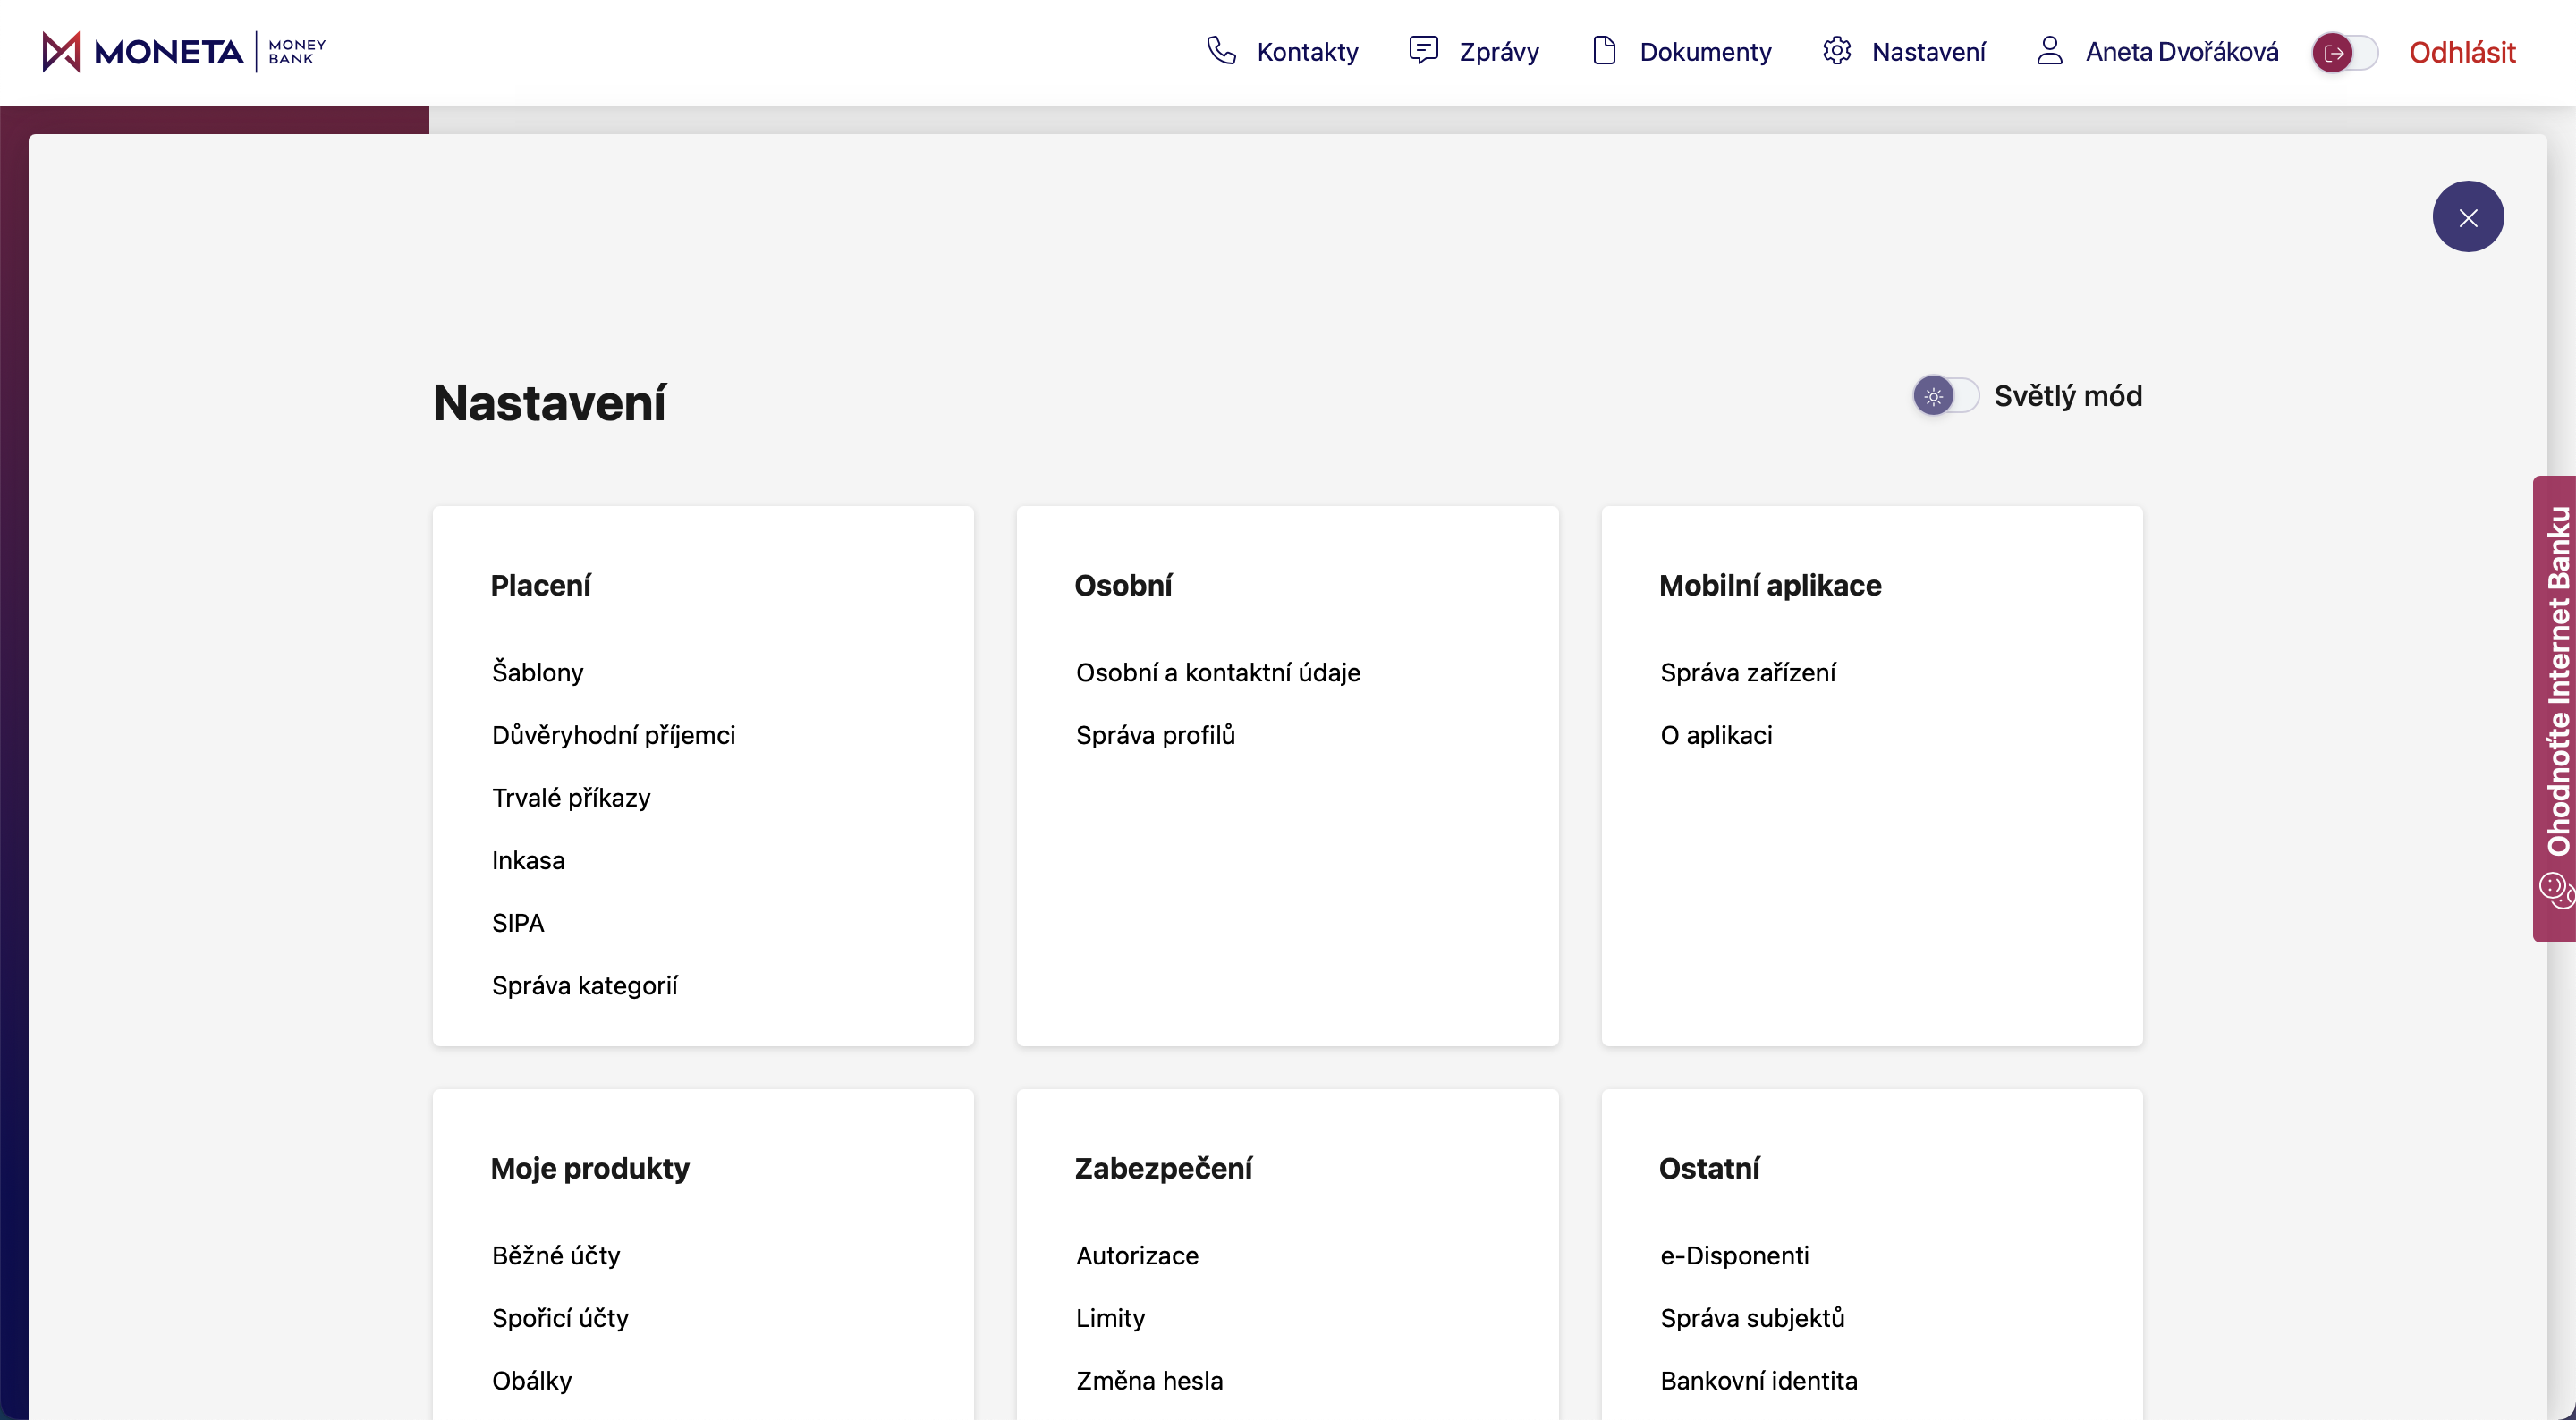
Task: Open Správa zařízení in Mobilní aplikace
Action: coord(1747,672)
